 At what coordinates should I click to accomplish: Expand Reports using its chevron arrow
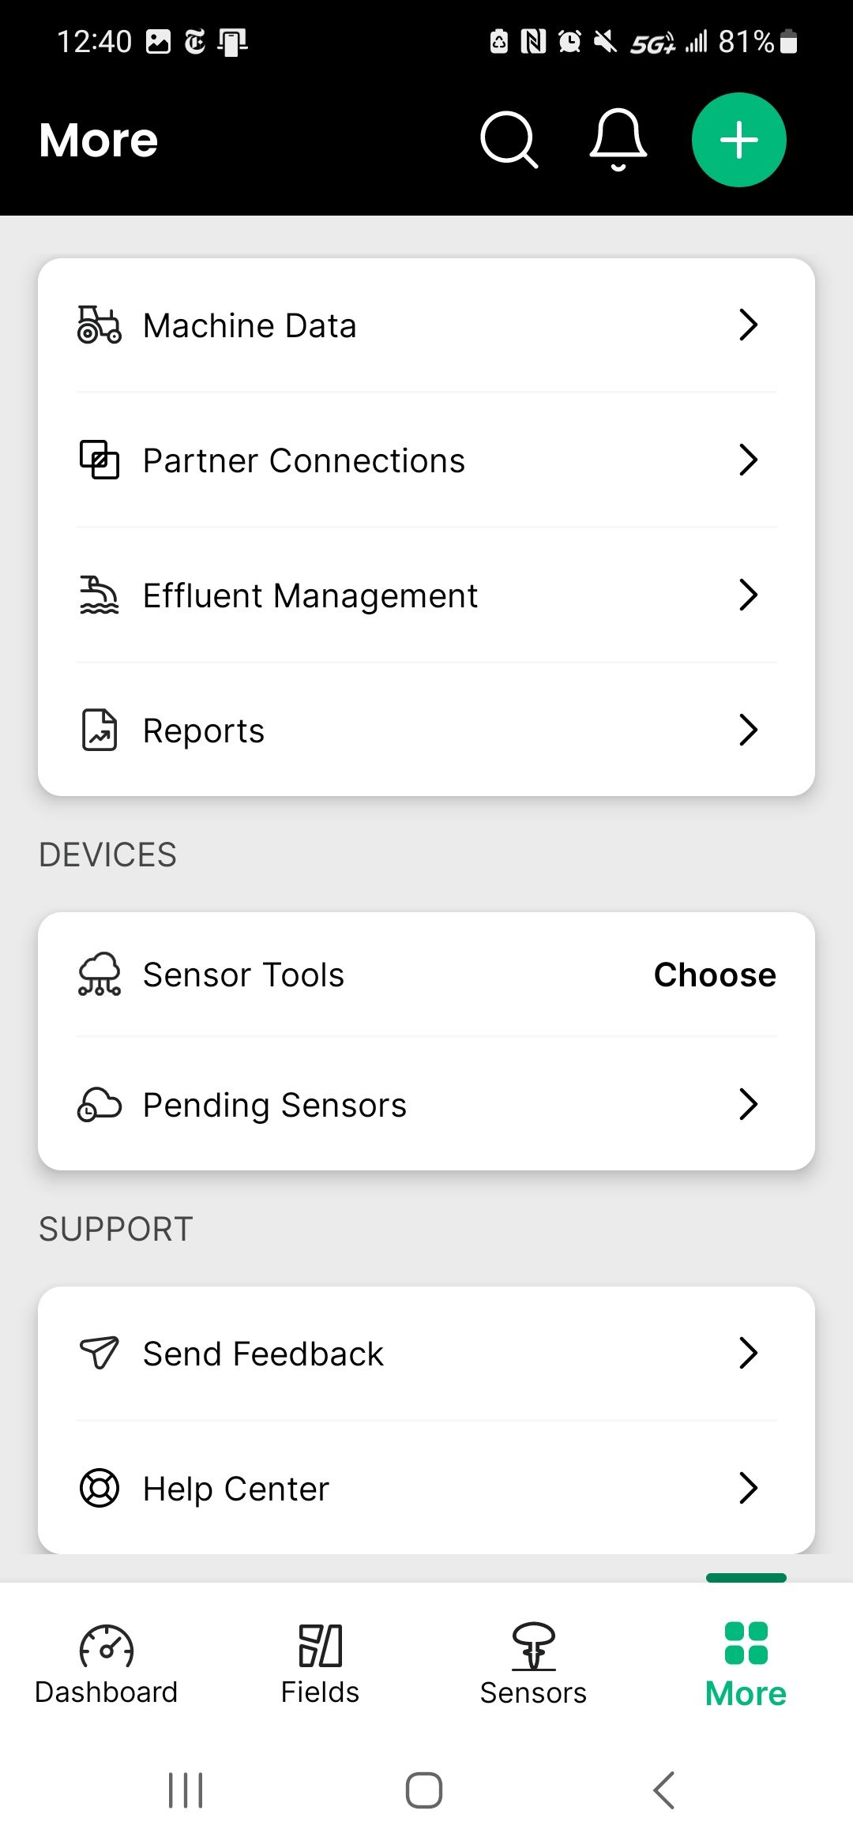[x=748, y=730]
